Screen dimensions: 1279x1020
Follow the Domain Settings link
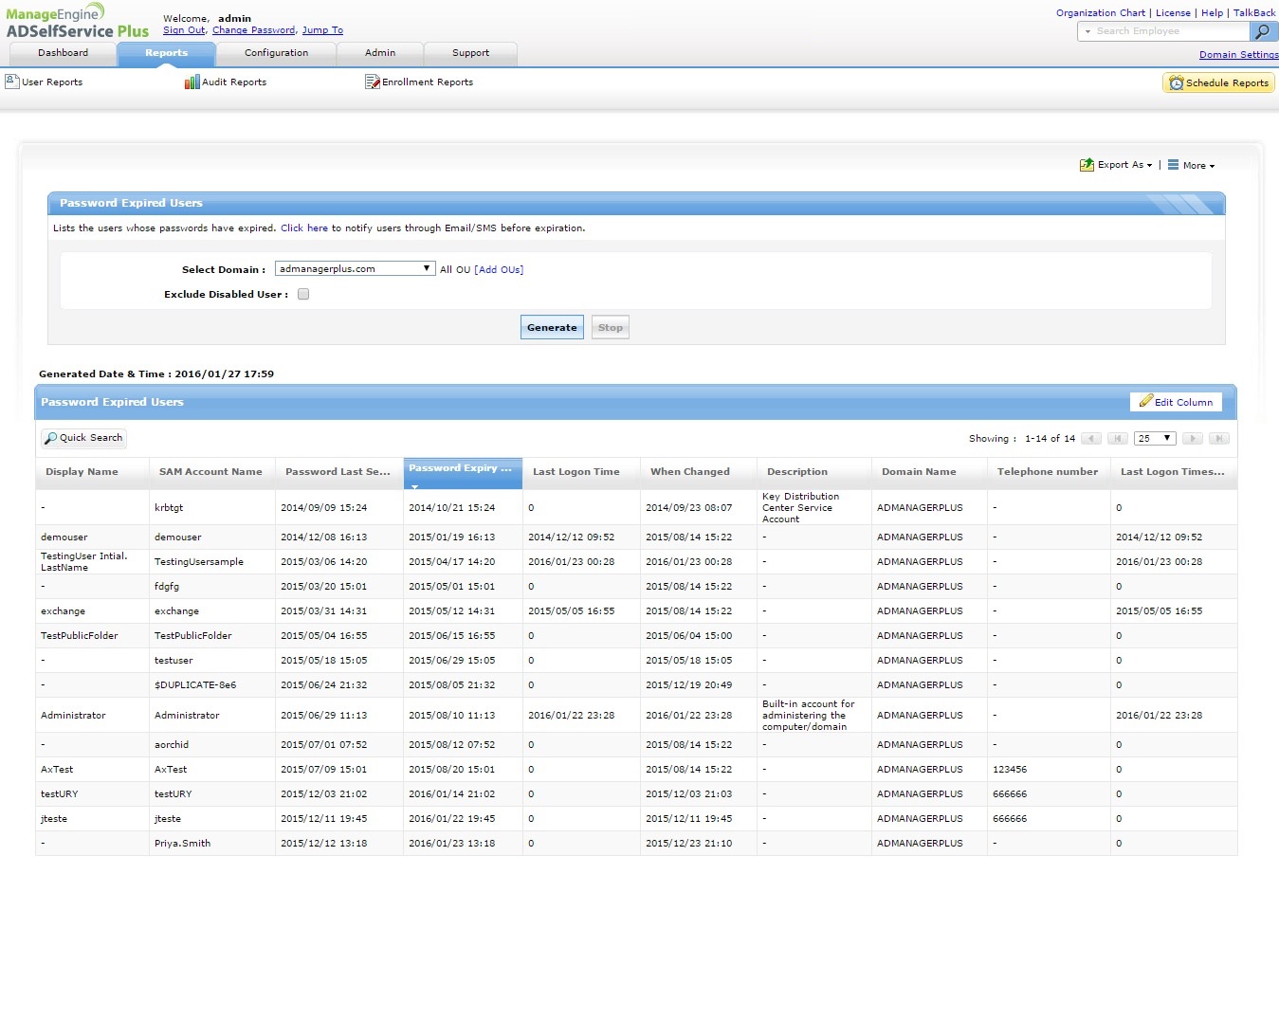pos(1237,55)
